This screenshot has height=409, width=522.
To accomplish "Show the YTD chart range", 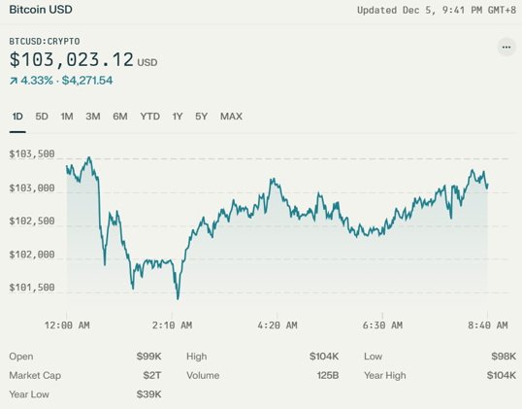I will pyautogui.click(x=149, y=117).
